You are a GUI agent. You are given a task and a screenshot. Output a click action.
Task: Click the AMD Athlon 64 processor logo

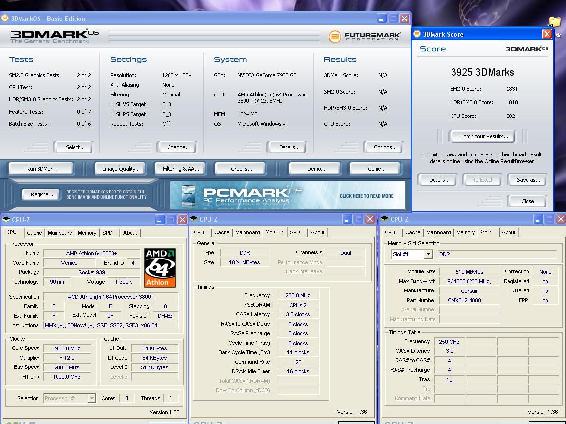pyautogui.click(x=160, y=268)
